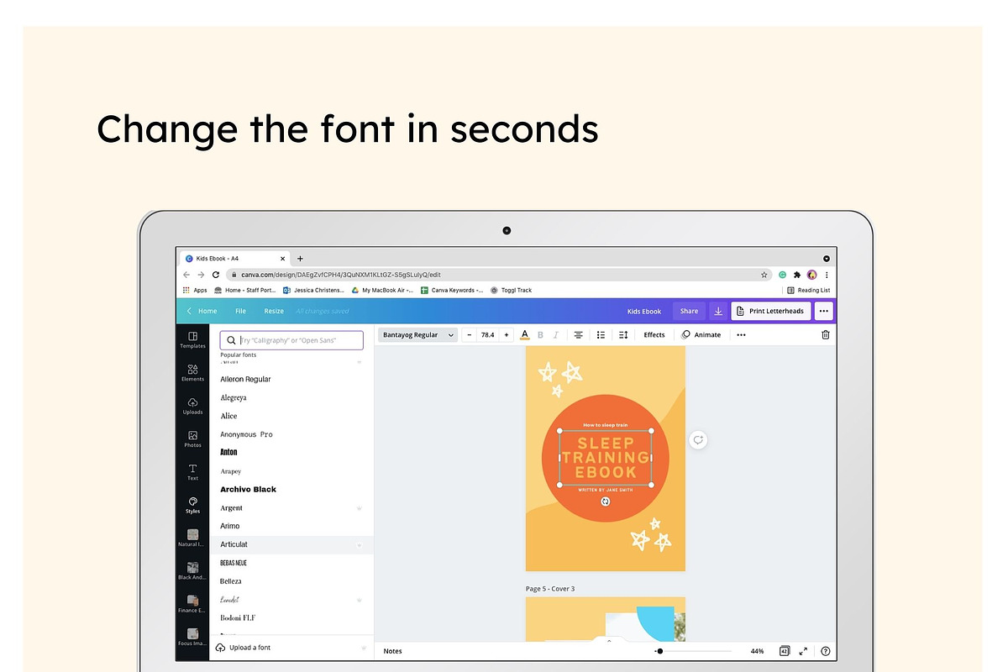Image resolution: width=1008 pixels, height=672 pixels.
Task: Decrease the font size
Action: (x=470, y=334)
